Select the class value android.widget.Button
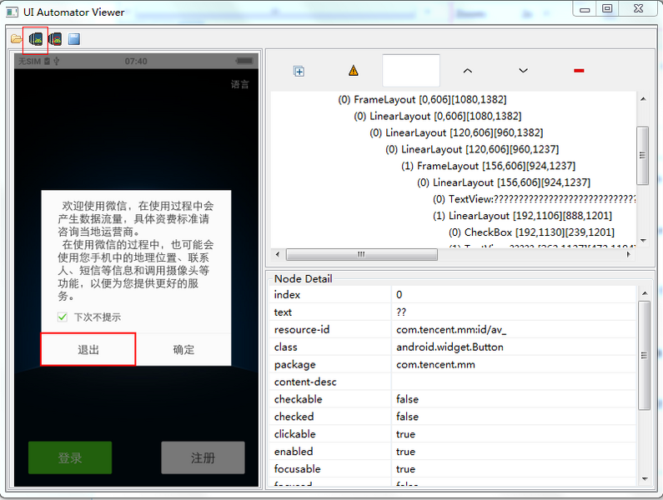The height and width of the screenshot is (500, 663). click(450, 347)
